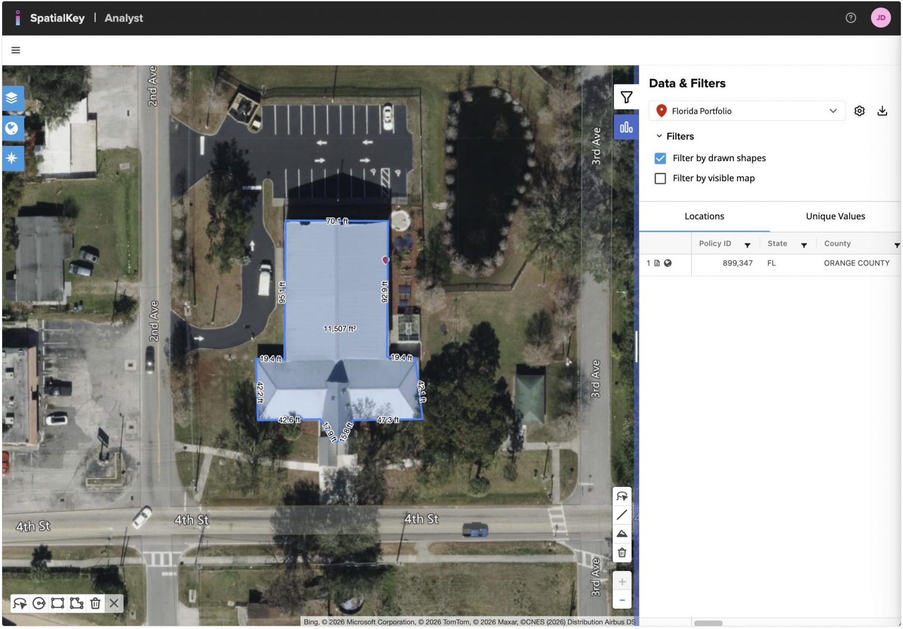Enable Filter by visible map
This screenshot has width=903, height=629.
click(x=660, y=178)
